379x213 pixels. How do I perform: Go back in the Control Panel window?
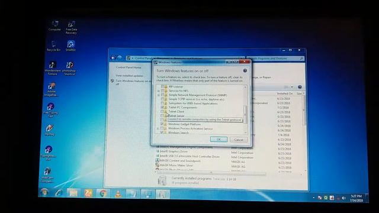(113, 58)
